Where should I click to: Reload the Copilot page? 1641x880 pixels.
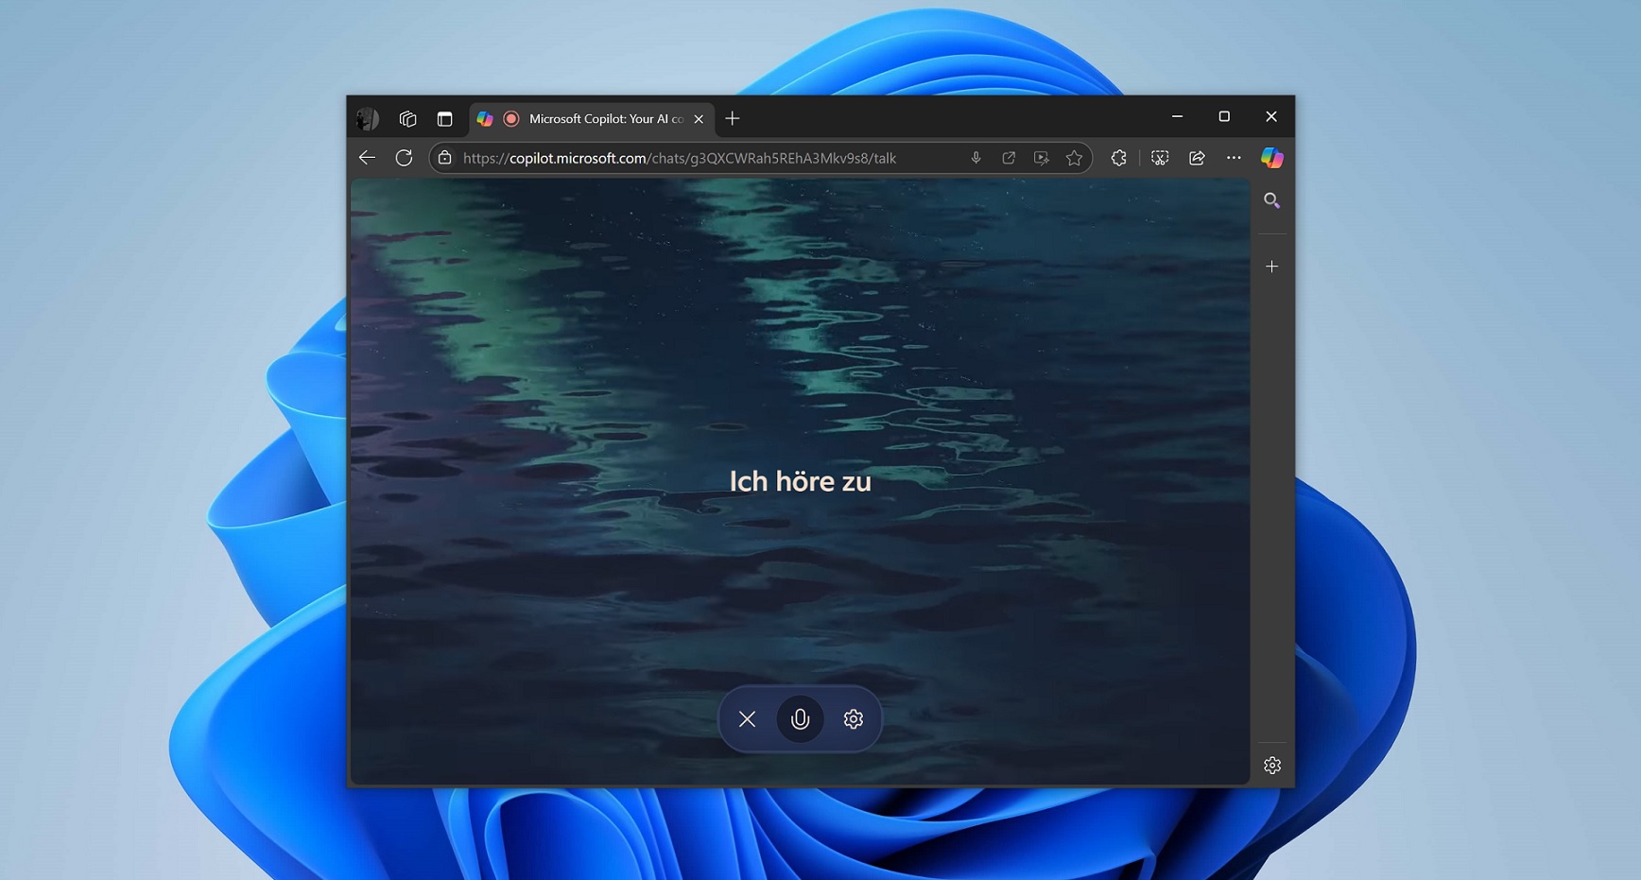click(405, 158)
